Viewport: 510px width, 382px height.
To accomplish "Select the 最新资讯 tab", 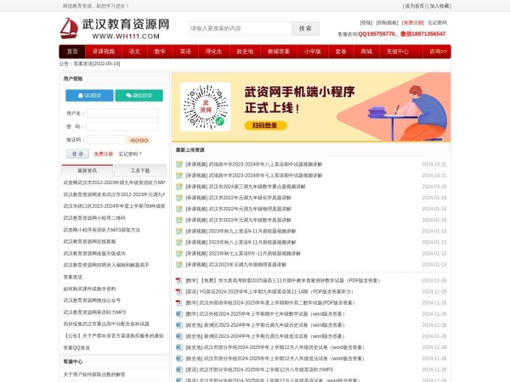I will coord(88,170).
